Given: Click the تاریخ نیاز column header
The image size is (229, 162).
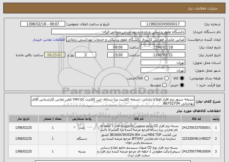Looking at the screenshot, I should [x=23, y=119].
